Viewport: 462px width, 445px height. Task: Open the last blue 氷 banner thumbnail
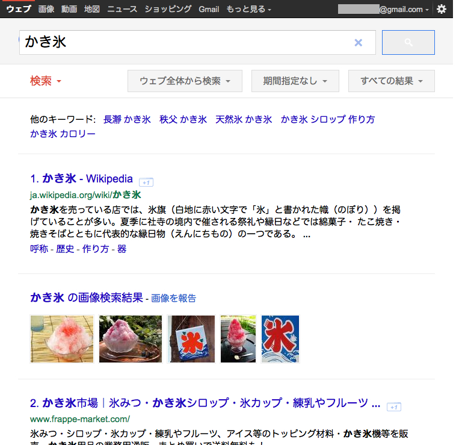(280, 339)
